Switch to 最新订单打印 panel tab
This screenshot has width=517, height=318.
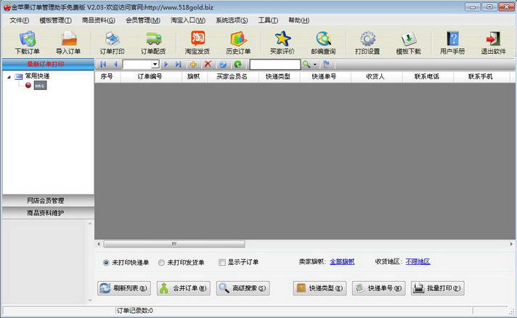pos(48,64)
